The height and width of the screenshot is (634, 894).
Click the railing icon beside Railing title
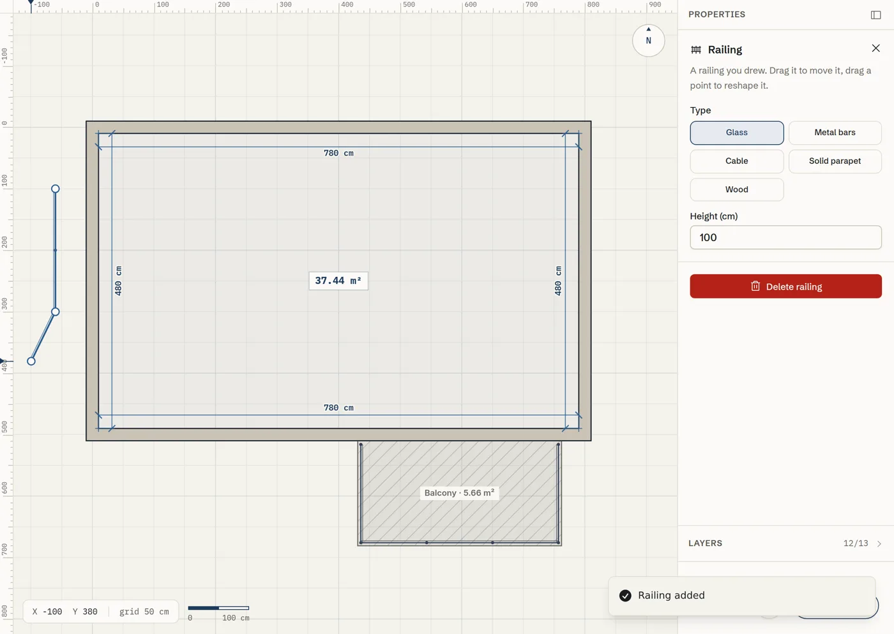coord(696,50)
